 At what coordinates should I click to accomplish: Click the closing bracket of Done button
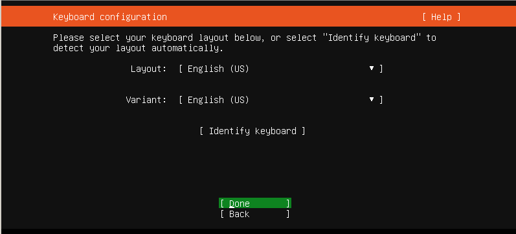click(x=288, y=203)
